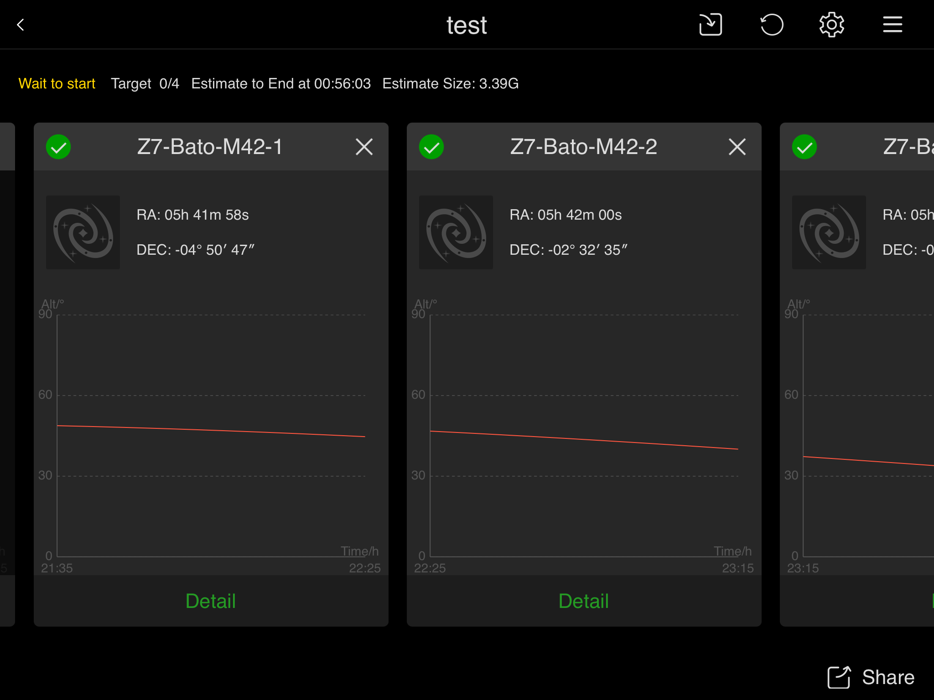This screenshot has height=700, width=934.
Task: Tap 'DEC: -02° 32′ 35″'
Action: 568,250
